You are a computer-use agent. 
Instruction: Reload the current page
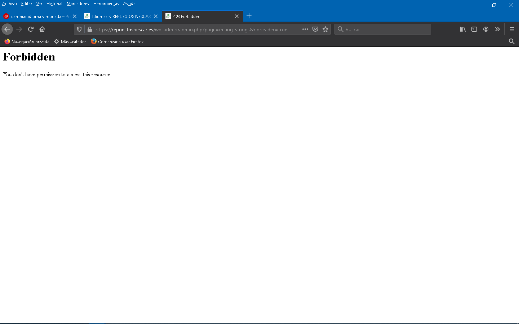point(31,29)
